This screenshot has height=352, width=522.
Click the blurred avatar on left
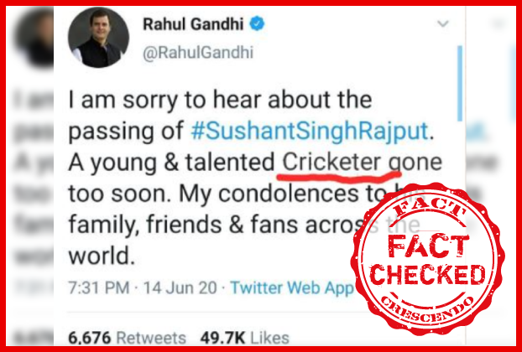click(34, 36)
